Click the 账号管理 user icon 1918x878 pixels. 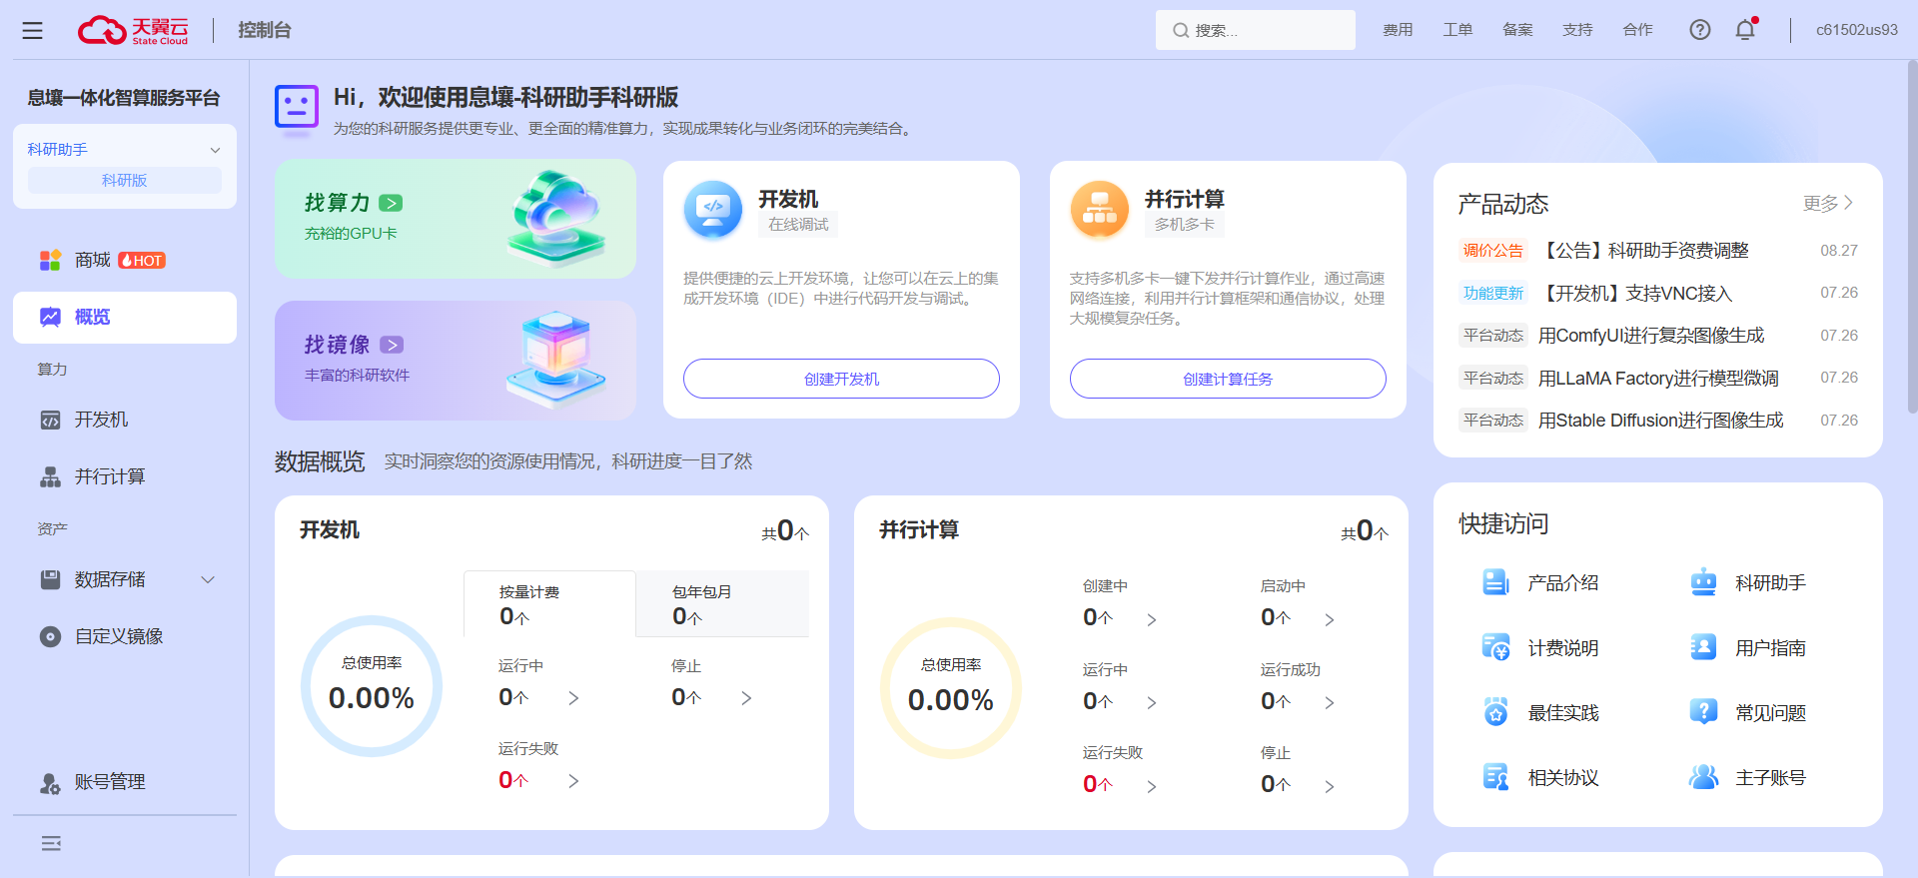pyautogui.click(x=50, y=783)
